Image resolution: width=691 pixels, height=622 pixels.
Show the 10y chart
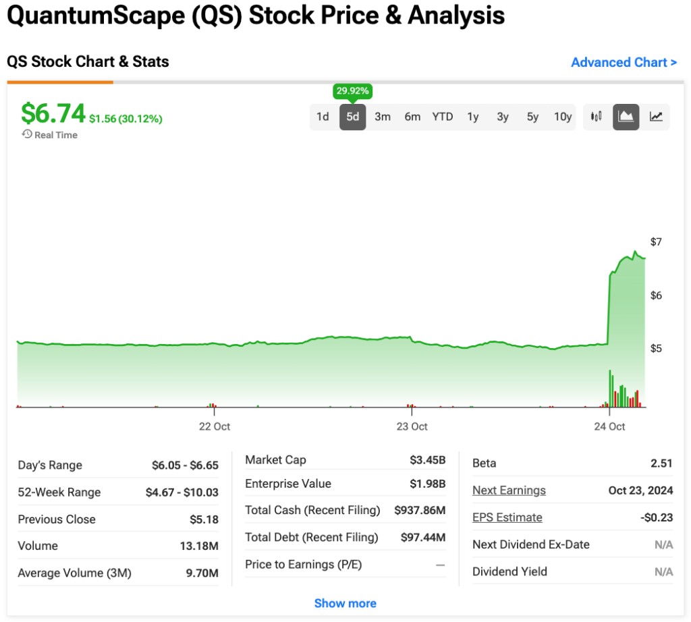[x=562, y=117]
